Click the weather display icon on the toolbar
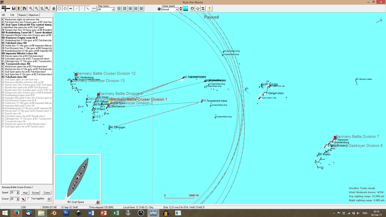The image size is (386, 217). [x=185, y=8]
